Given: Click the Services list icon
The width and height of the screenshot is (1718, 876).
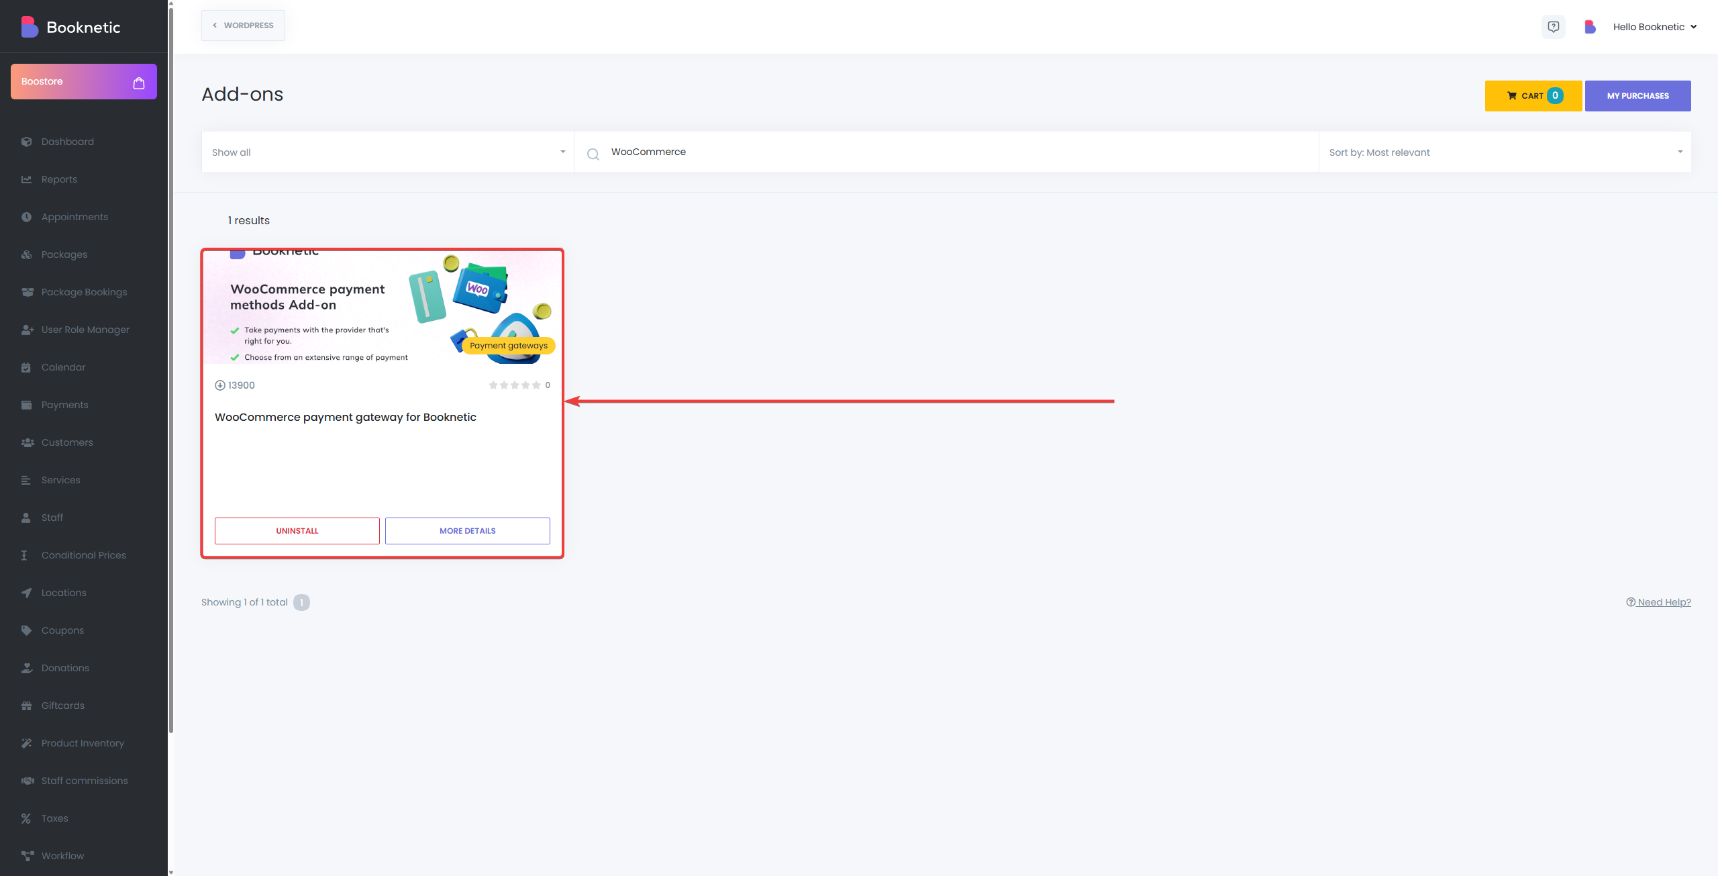Looking at the screenshot, I should (x=26, y=480).
